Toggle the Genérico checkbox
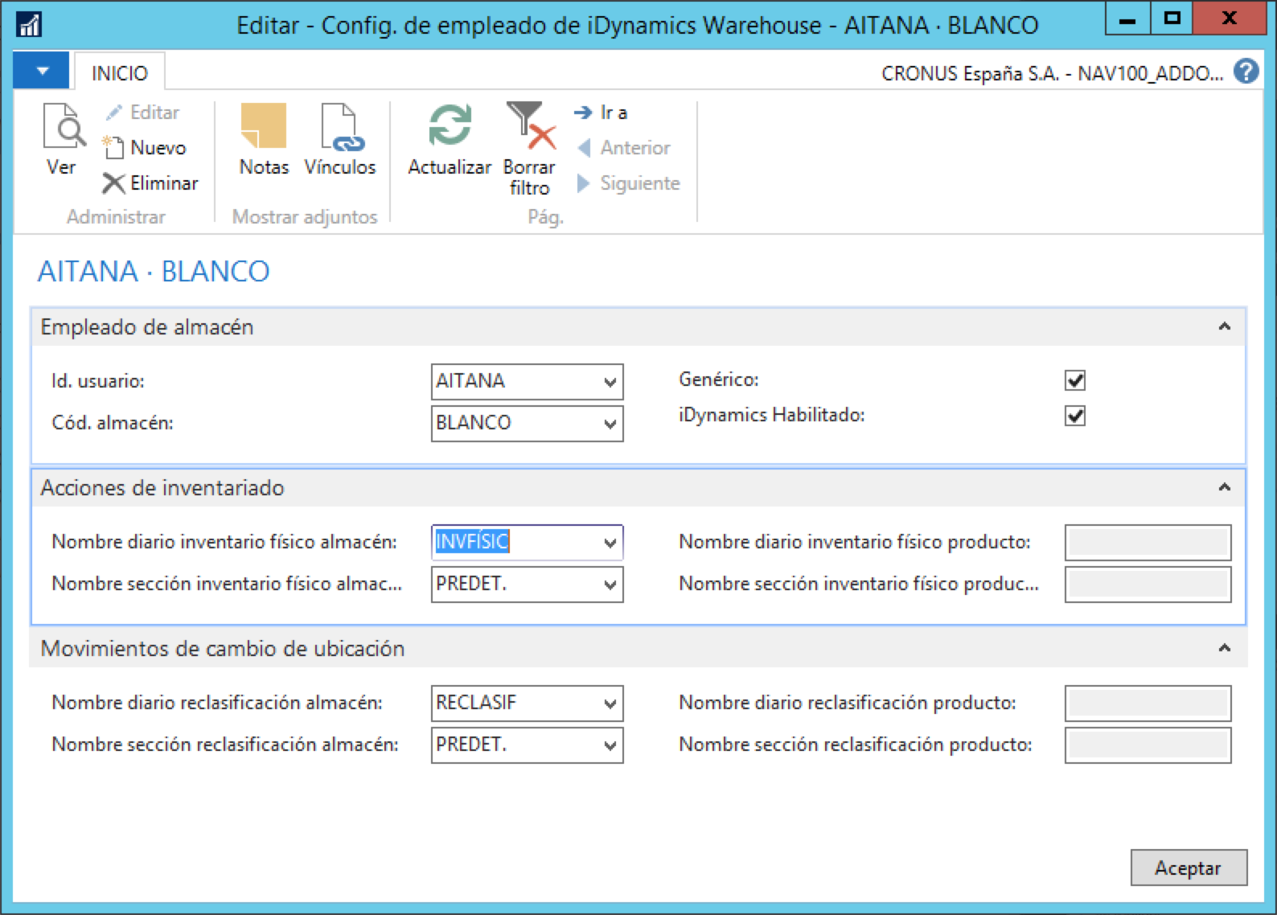The width and height of the screenshot is (1277, 915). pos(1075,380)
